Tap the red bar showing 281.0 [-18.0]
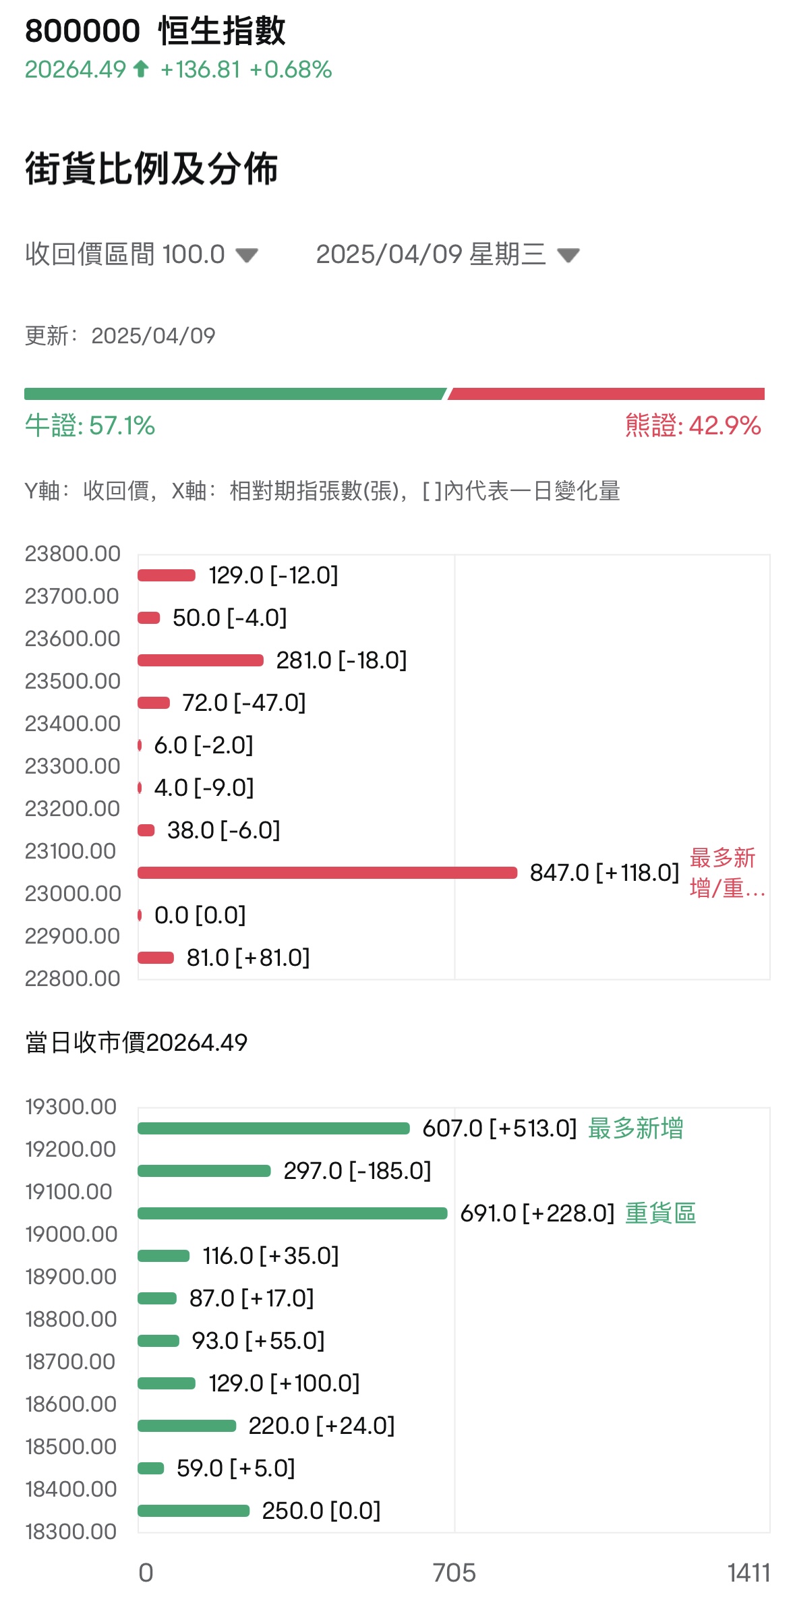Screen dimensions: 795x1614 pos(200,660)
